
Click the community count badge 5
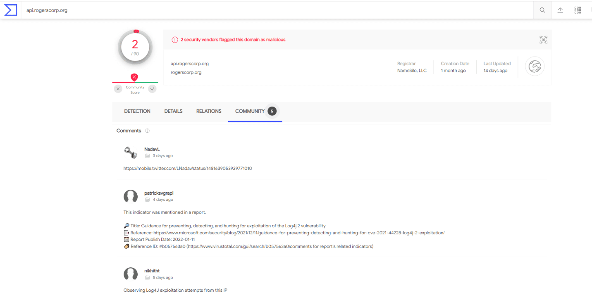272,111
